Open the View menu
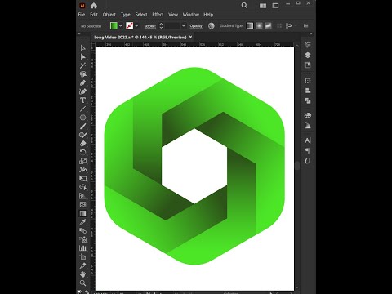The height and width of the screenshot is (294, 392). click(173, 15)
